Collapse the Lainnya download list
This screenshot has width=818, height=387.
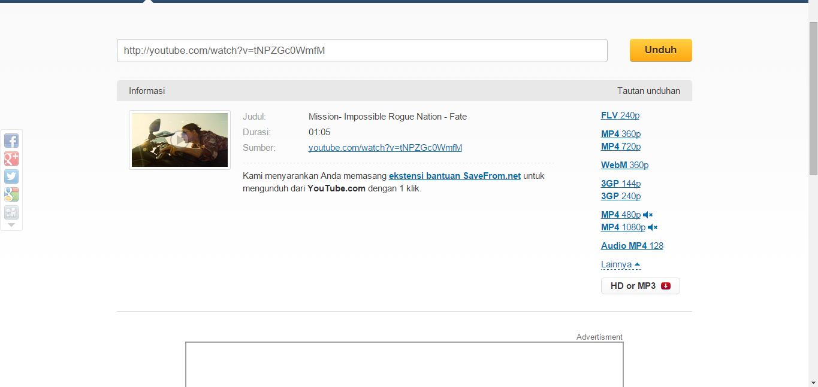point(621,264)
